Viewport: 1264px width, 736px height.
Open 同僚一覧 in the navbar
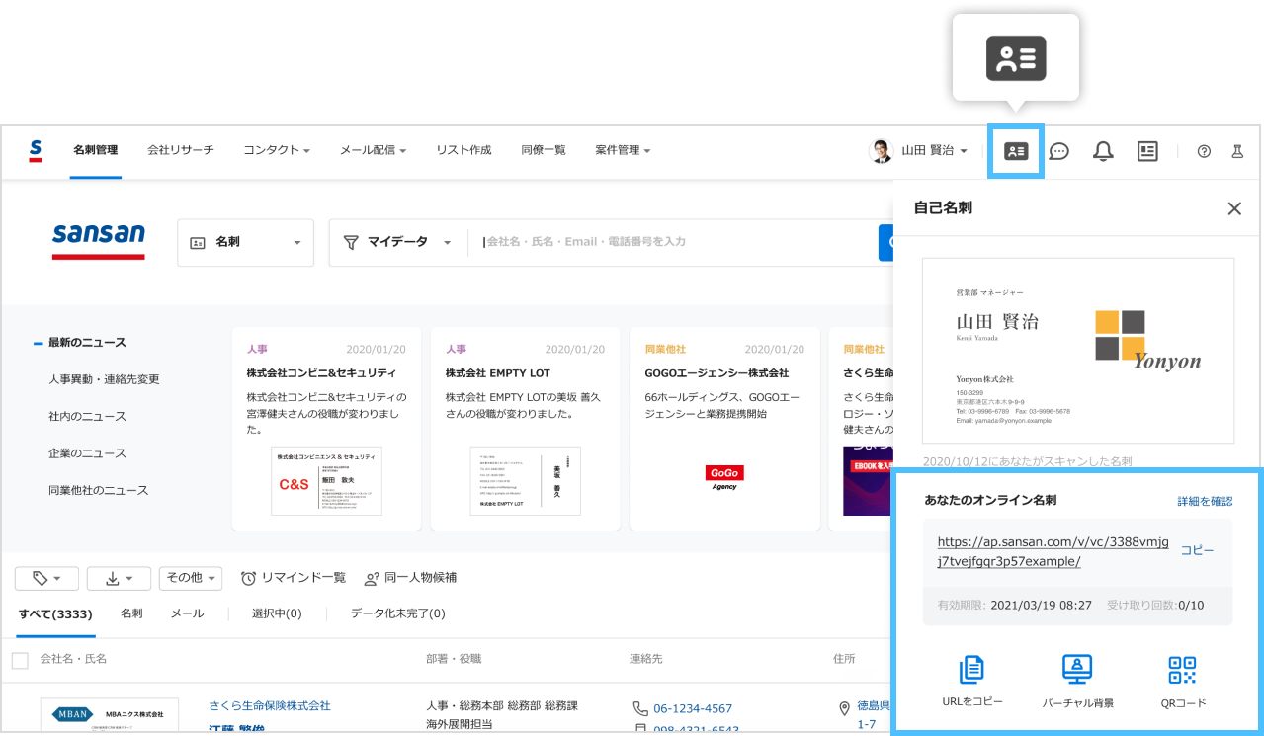tap(544, 150)
